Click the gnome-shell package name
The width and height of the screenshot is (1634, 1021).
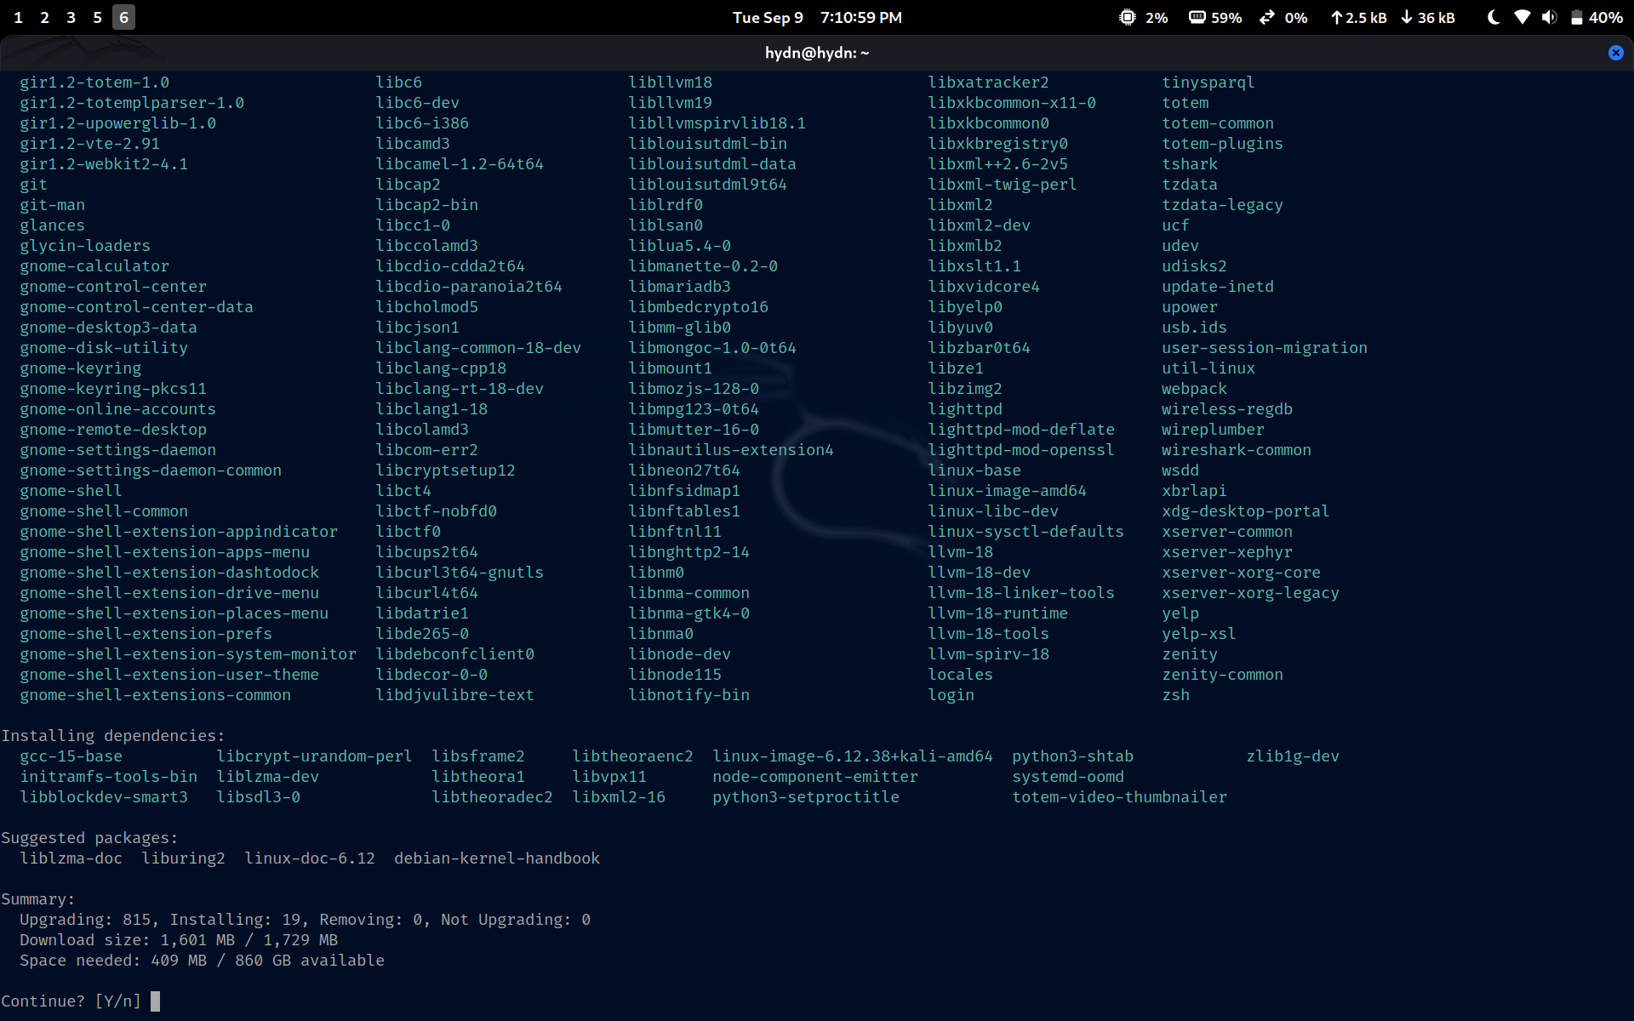click(x=71, y=491)
